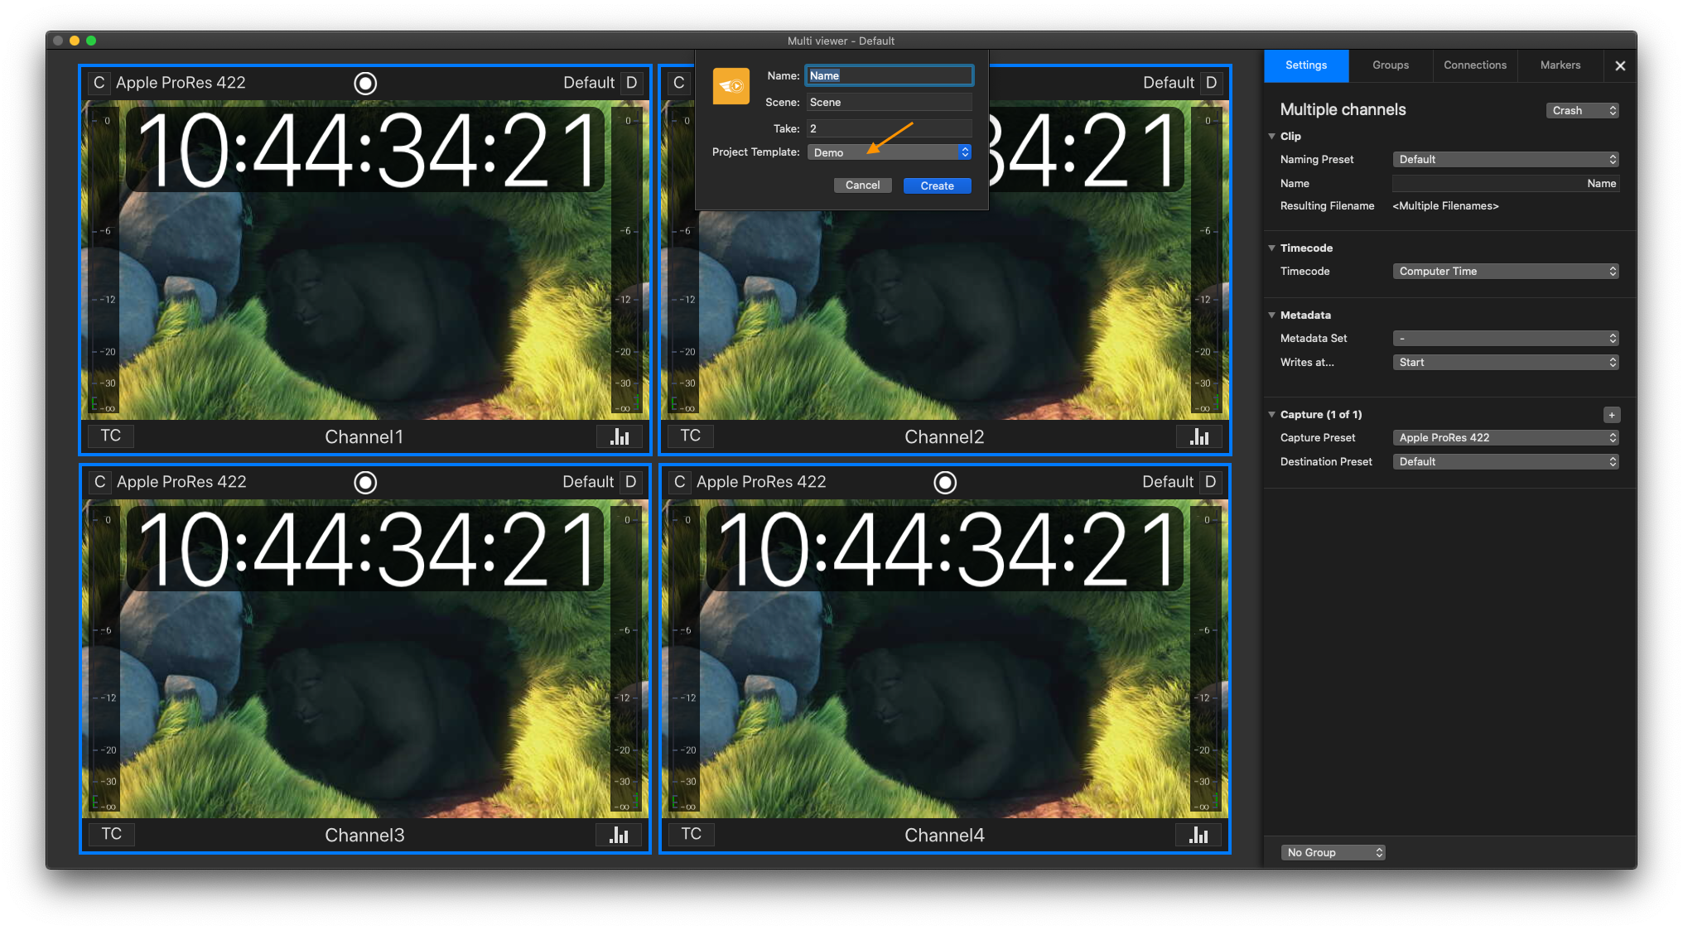Open audio meters icon for Channel4
1683x930 pixels.
point(1198,835)
